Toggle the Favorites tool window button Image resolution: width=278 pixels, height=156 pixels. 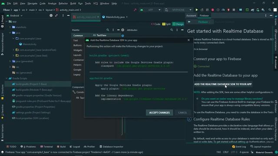point(2,111)
